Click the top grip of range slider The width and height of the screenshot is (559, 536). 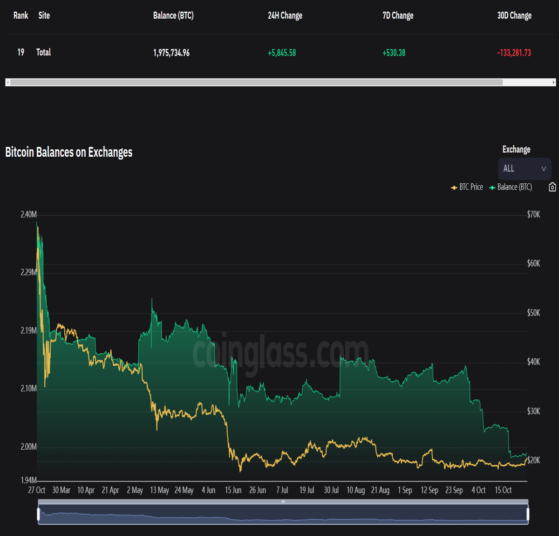click(x=283, y=501)
